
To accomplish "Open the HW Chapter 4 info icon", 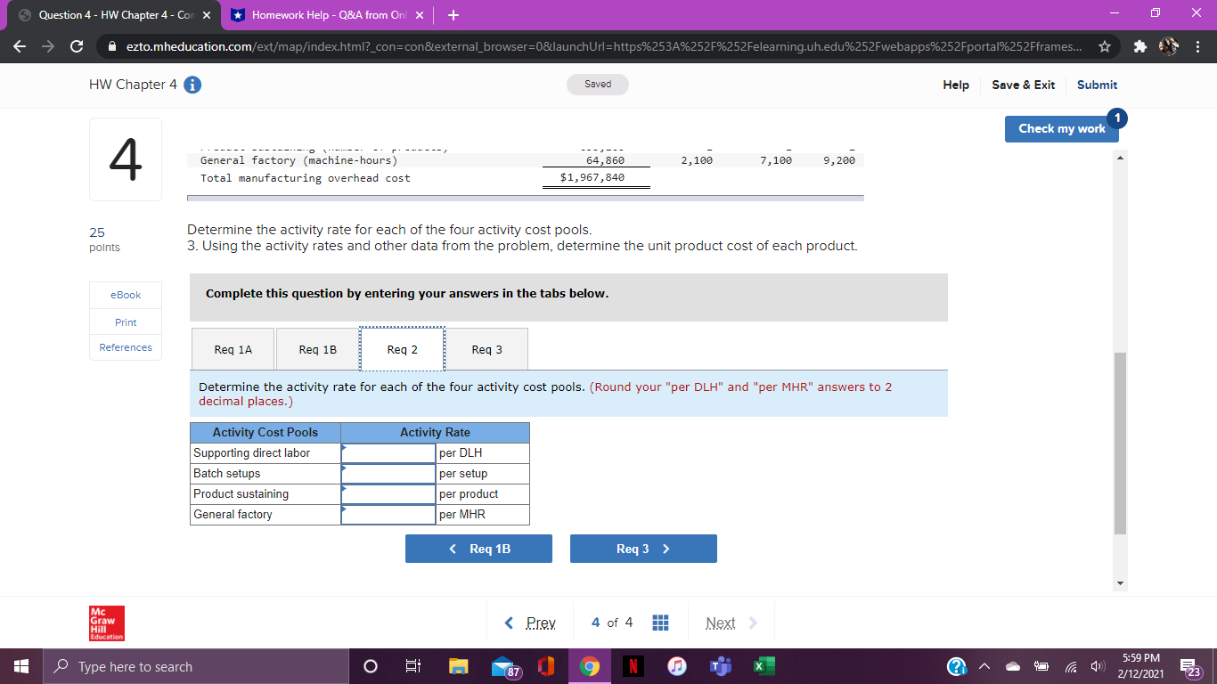I will [x=192, y=85].
